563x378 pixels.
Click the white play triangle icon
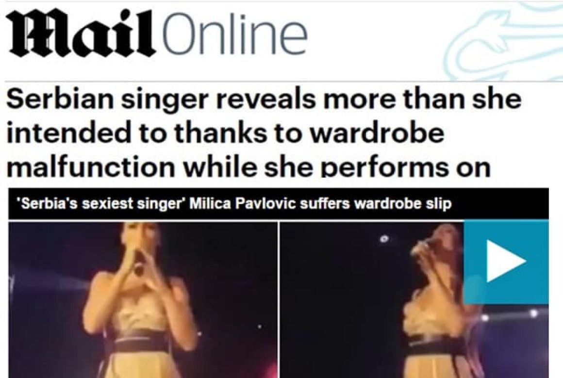pyautogui.click(x=506, y=262)
